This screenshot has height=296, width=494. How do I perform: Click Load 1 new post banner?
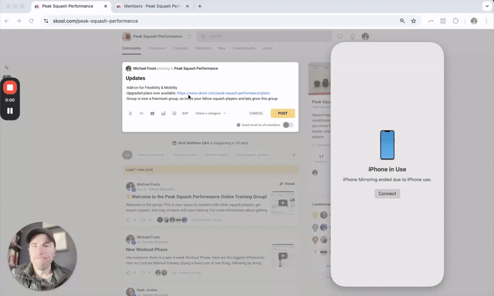tap(210, 169)
